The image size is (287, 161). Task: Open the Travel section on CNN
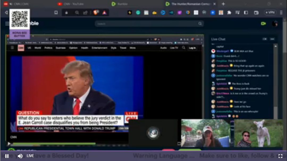[123, 48]
